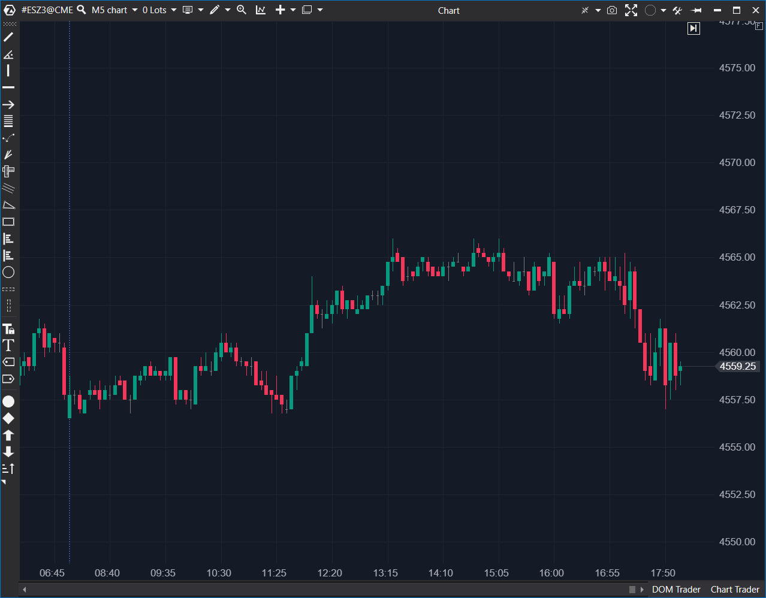This screenshot has height=598, width=766.
Task: Select the angle measurement drawing tool
Action: (8, 55)
